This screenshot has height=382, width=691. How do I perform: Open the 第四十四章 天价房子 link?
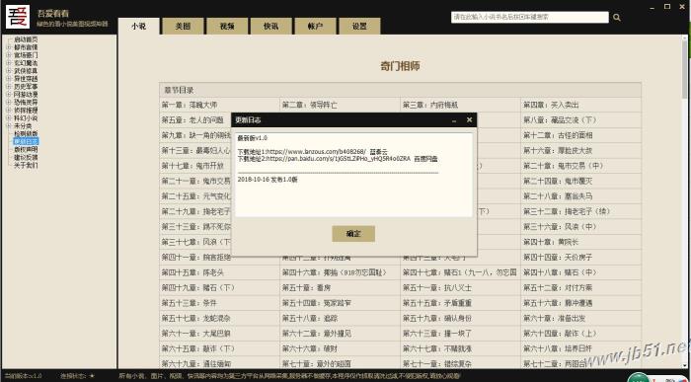point(558,258)
